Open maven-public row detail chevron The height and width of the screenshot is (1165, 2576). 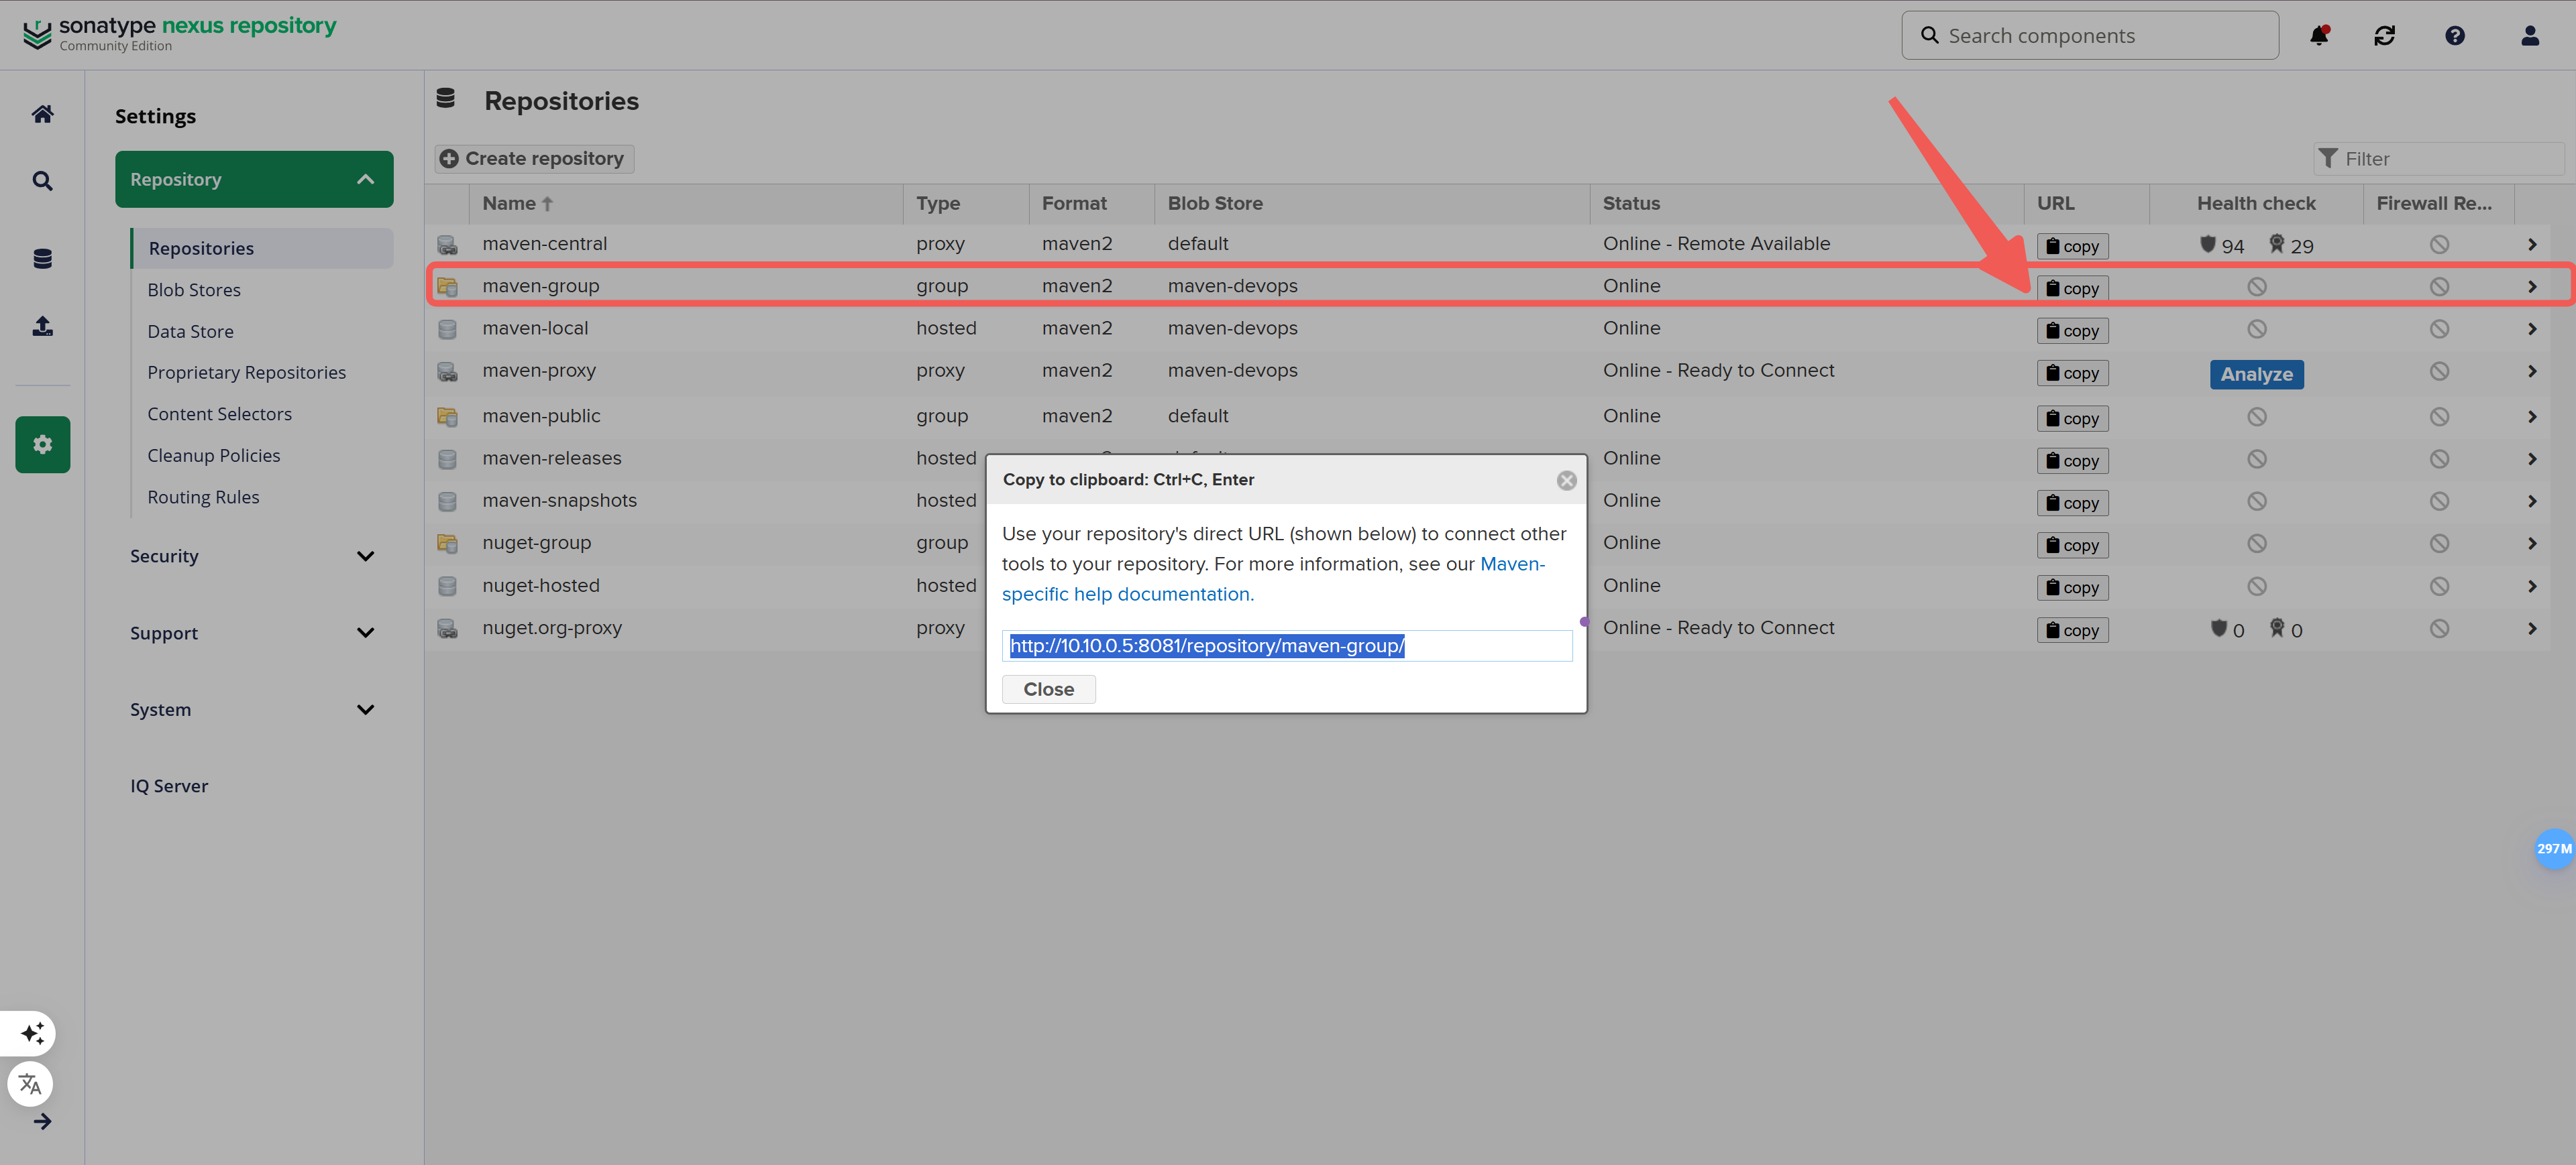(2532, 417)
